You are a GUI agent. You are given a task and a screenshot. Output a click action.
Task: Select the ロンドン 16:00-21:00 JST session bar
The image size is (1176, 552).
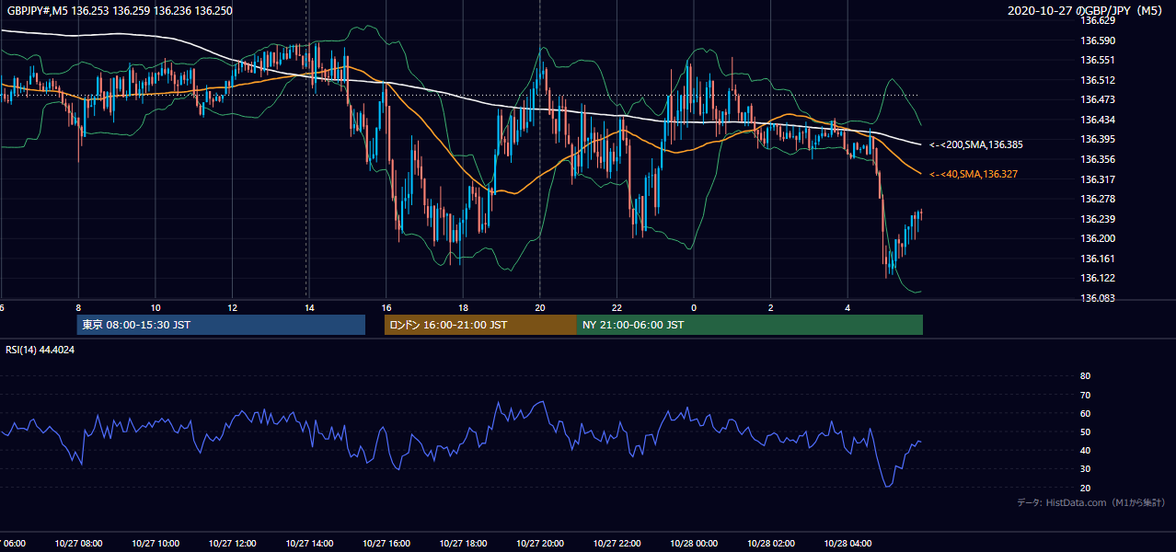pos(480,325)
